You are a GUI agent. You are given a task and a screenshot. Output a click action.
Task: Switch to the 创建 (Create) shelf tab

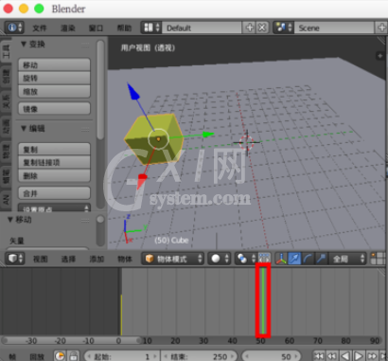(6, 76)
